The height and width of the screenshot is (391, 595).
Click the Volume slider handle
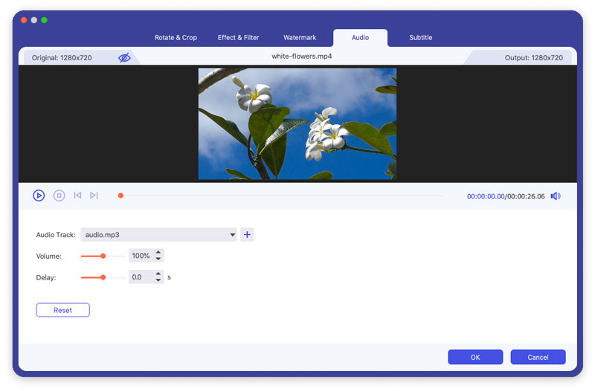click(103, 256)
